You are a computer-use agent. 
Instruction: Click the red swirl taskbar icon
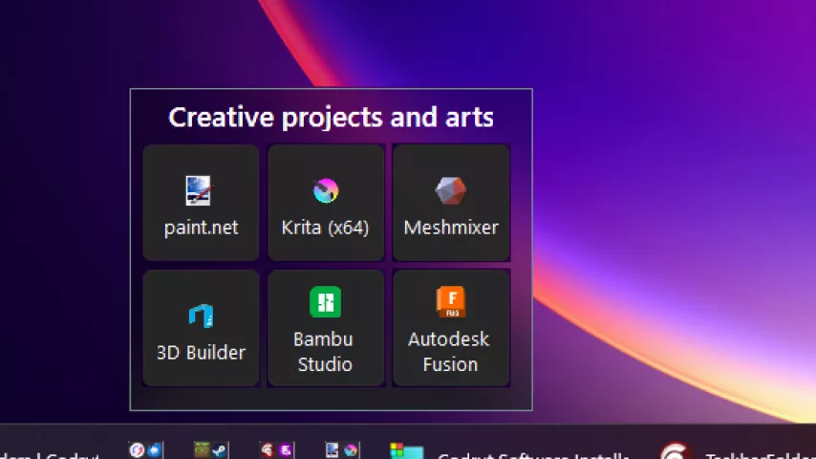(675, 451)
